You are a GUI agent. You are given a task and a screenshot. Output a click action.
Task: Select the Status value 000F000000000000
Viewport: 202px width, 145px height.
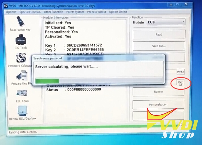(x=84, y=89)
